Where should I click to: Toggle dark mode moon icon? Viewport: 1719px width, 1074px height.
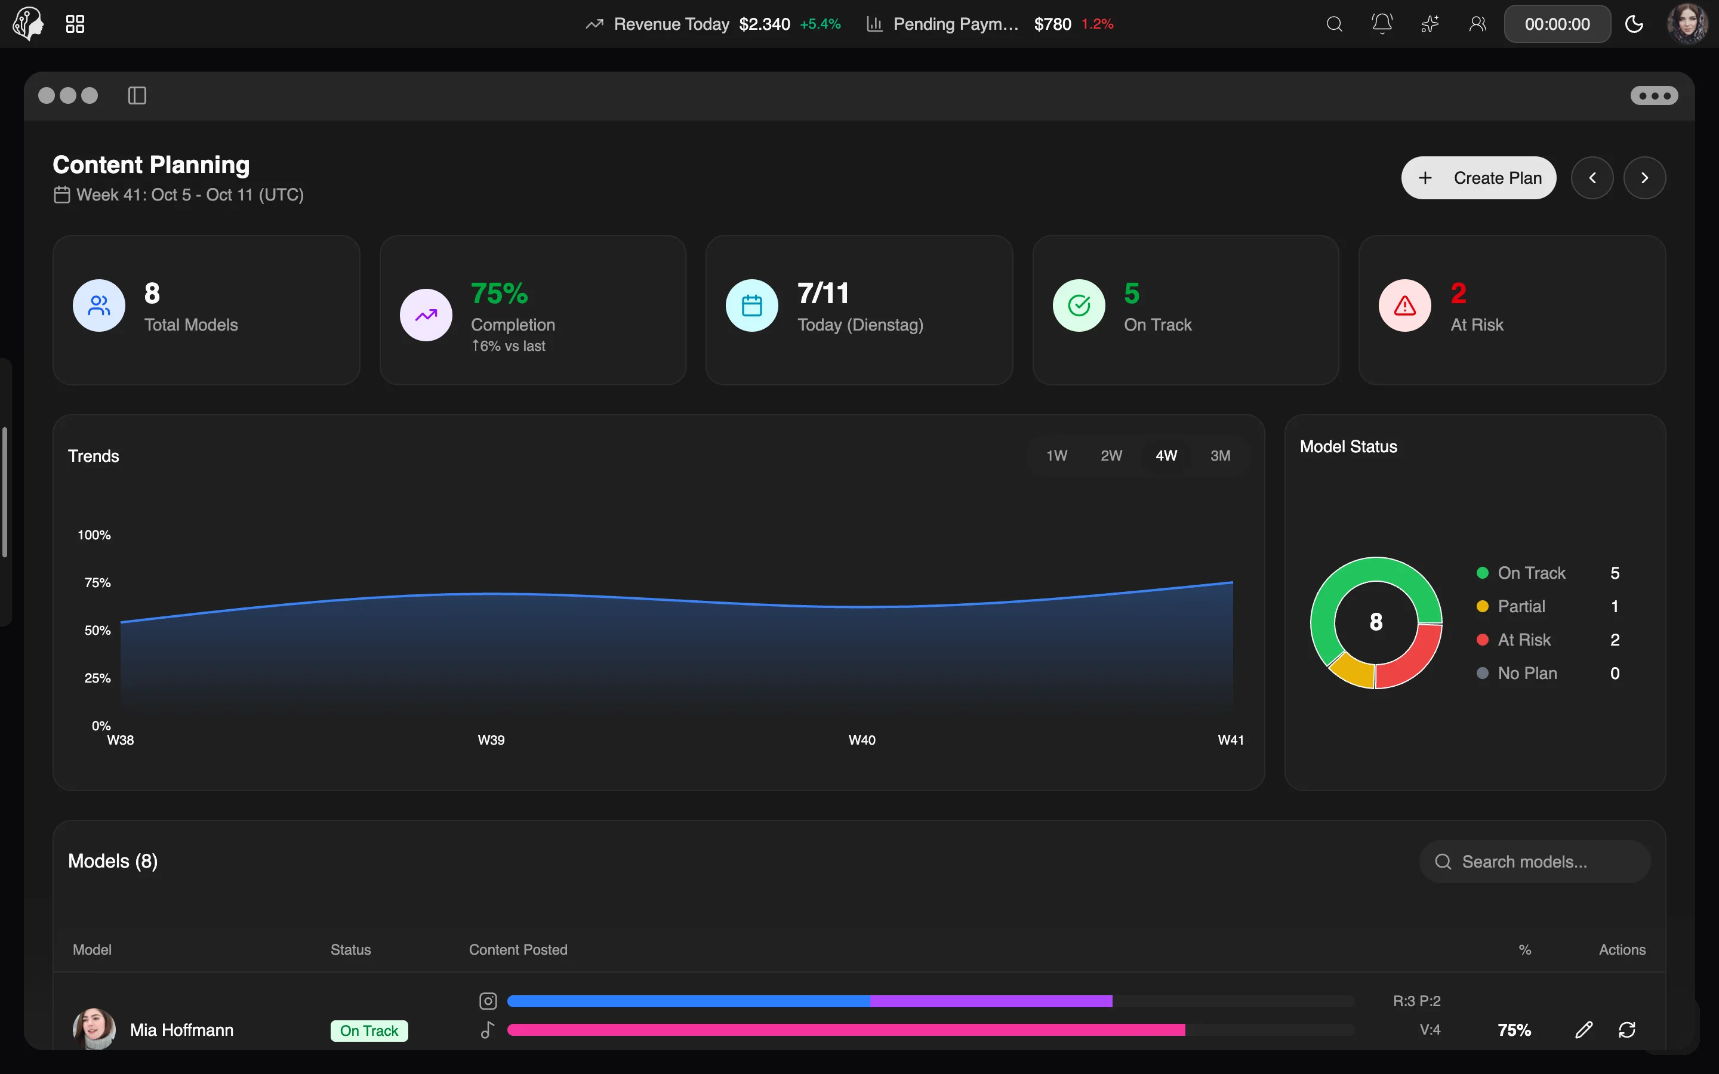pos(1634,24)
